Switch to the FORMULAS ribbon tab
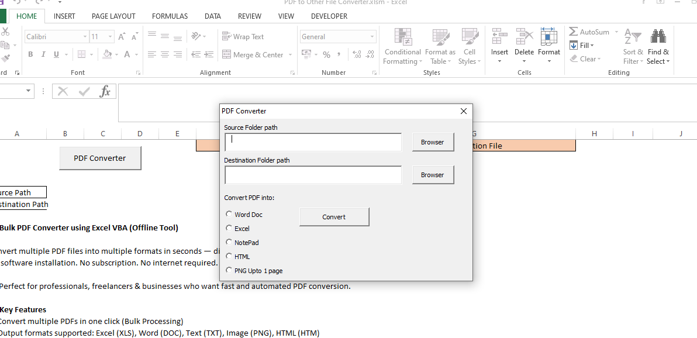 tap(170, 16)
